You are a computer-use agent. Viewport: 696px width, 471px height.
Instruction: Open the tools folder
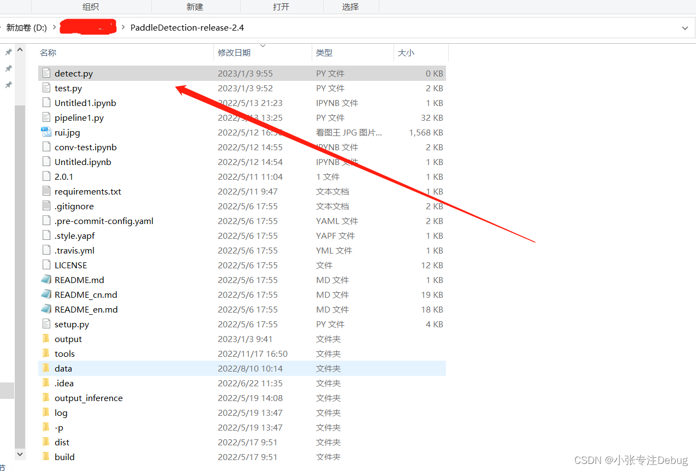64,354
